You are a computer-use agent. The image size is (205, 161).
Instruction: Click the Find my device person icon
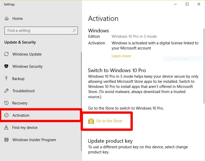(6, 127)
